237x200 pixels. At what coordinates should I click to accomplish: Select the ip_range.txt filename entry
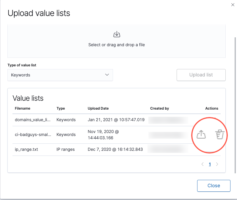tap(26, 149)
